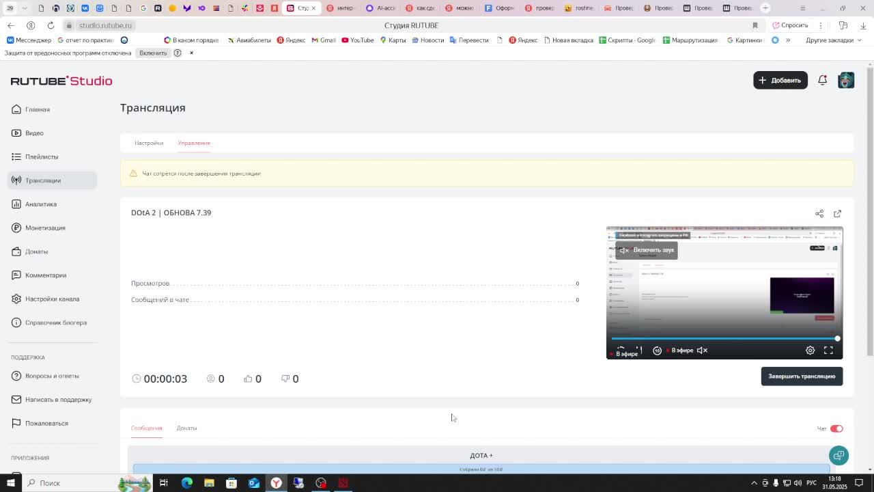Image resolution: width=874 pixels, height=492 pixels.
Task: Click the studio.rutube.ru address bar
Action: point(105,25)
